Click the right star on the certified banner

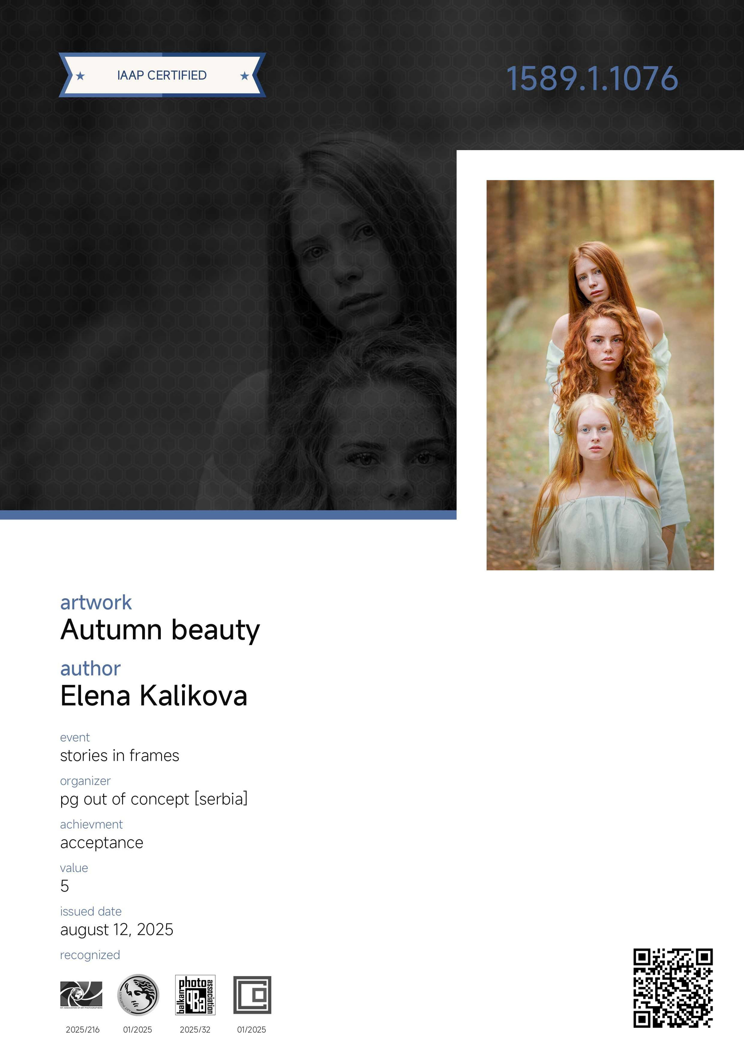click(x=245, y=76)
